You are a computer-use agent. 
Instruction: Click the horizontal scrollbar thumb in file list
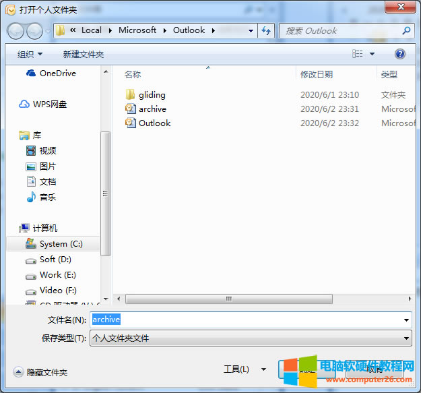(x=229, y=299)
